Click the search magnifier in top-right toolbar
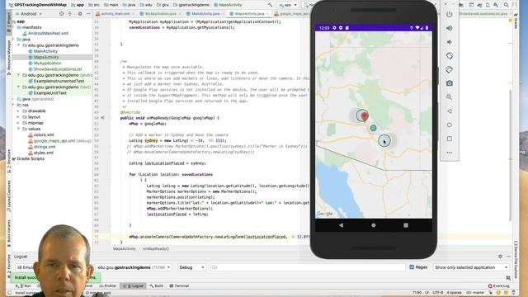528x297 pixels. [506, 5]
